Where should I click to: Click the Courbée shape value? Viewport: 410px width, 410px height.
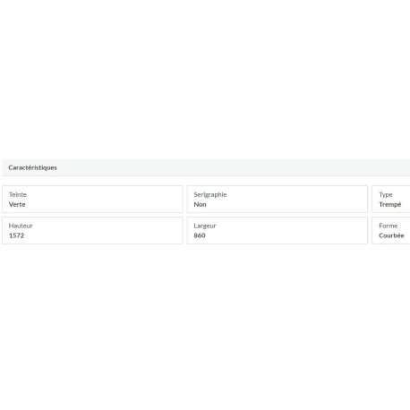click(391, 235)
